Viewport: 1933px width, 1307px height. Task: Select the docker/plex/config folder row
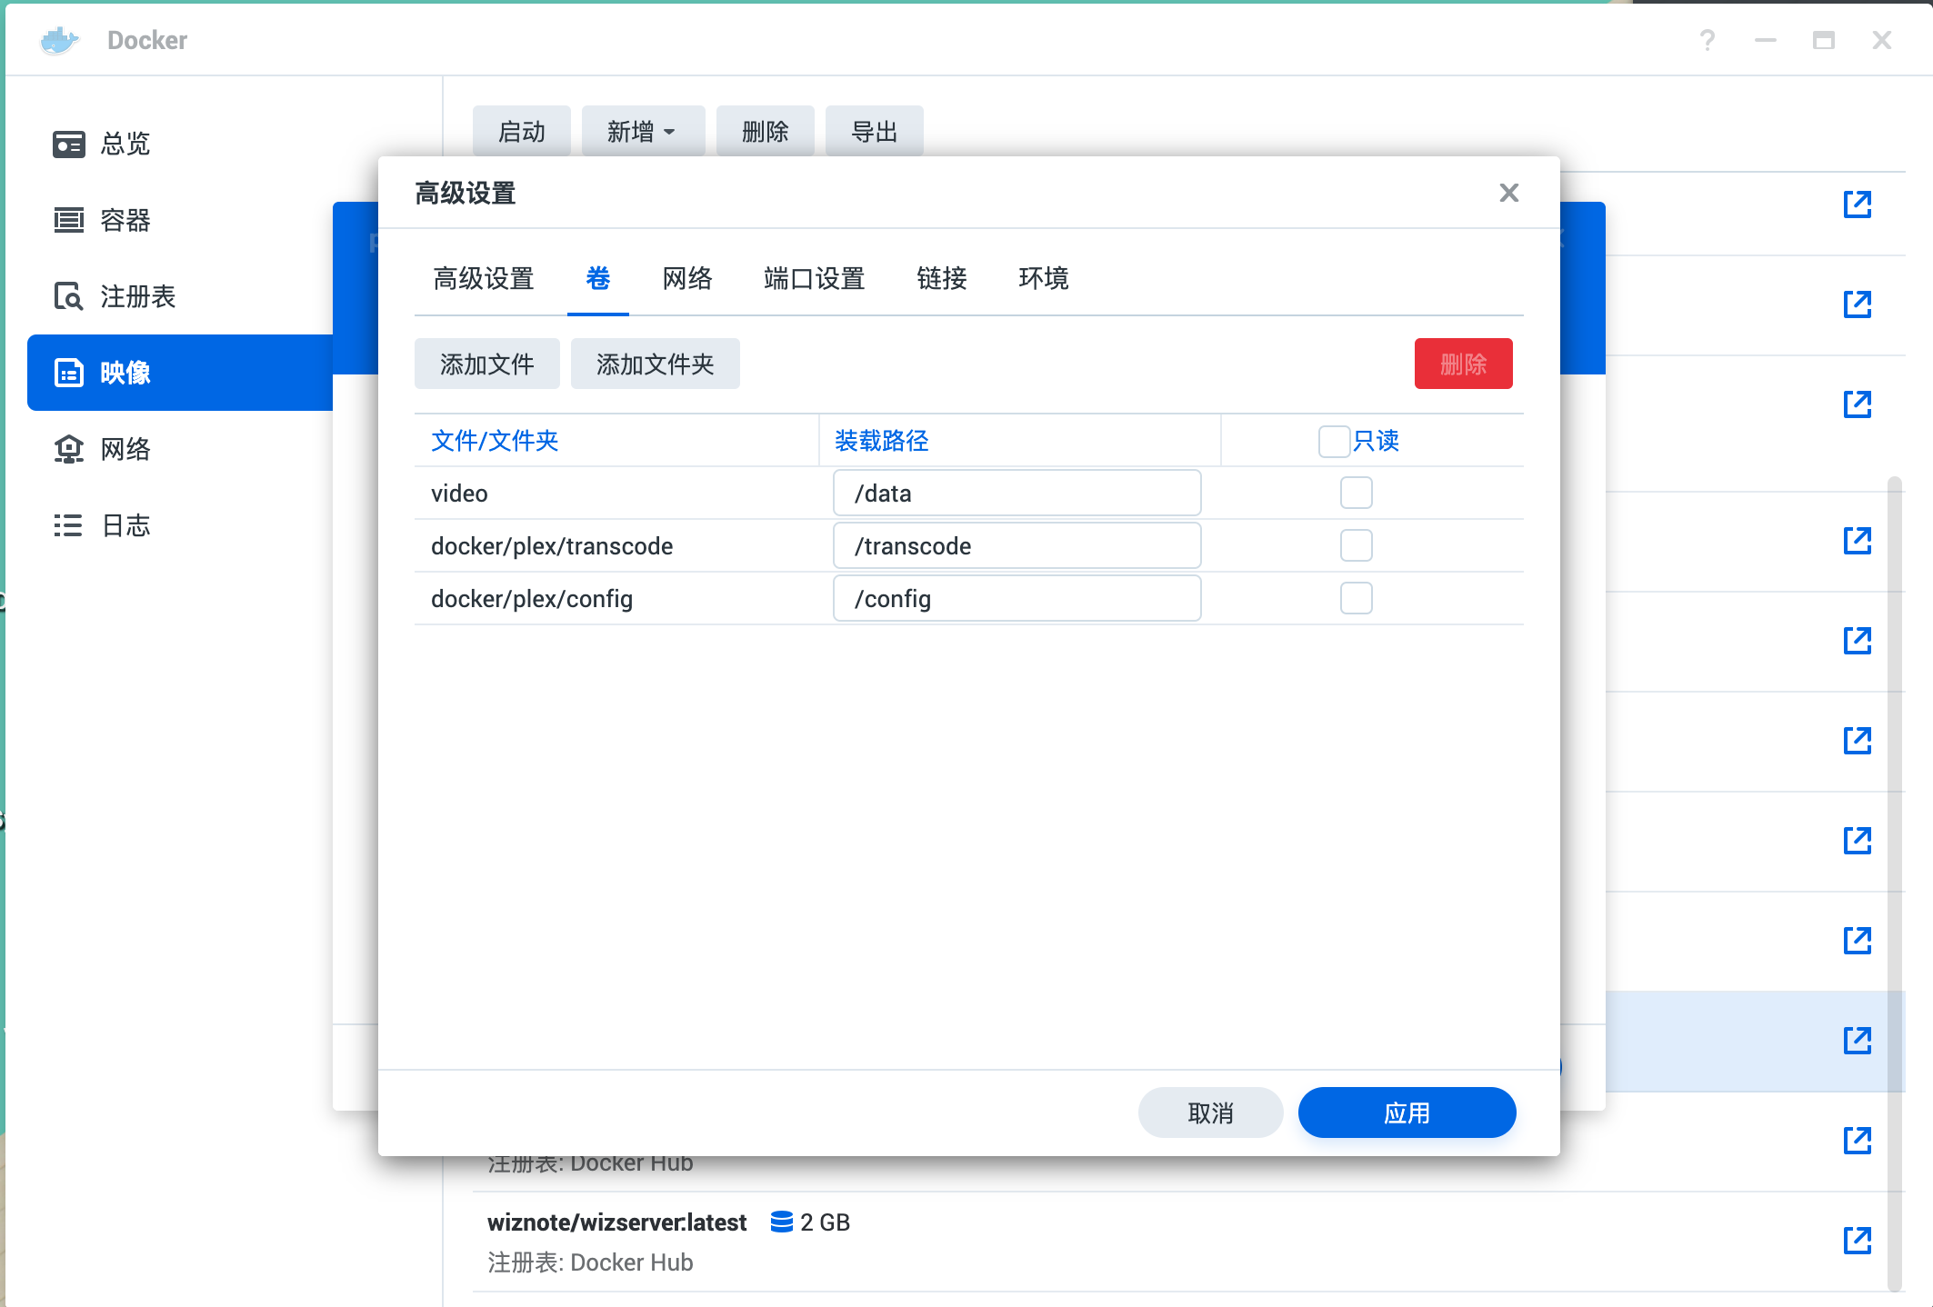(968, 598)
